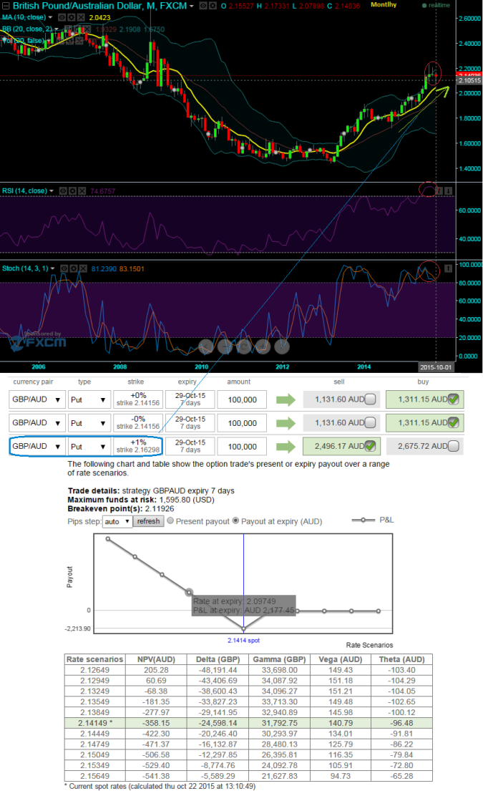This screenshot has height=791, width=483.
Task: Expand the Stoch (14, 3, 1) dropdown arrow
Action: (52, 269)
